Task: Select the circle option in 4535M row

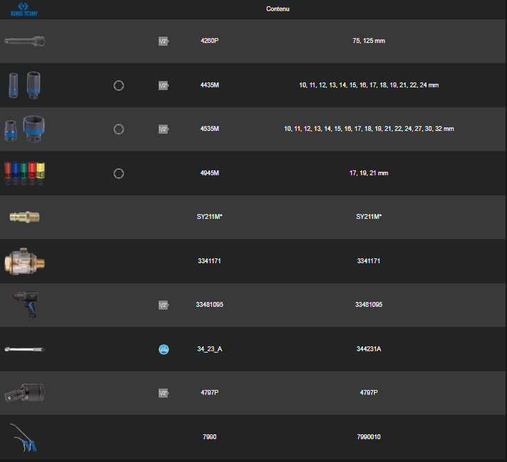Action: [118, 129]
